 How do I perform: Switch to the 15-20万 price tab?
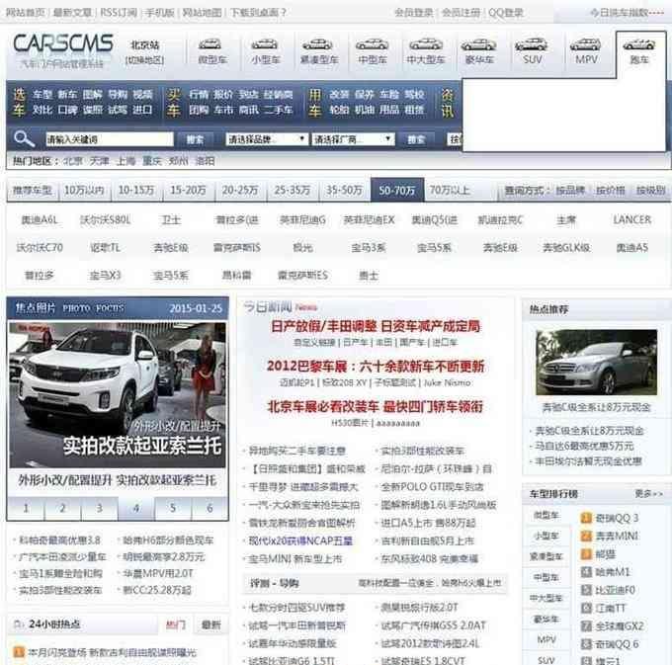click(x=188, y=191)
